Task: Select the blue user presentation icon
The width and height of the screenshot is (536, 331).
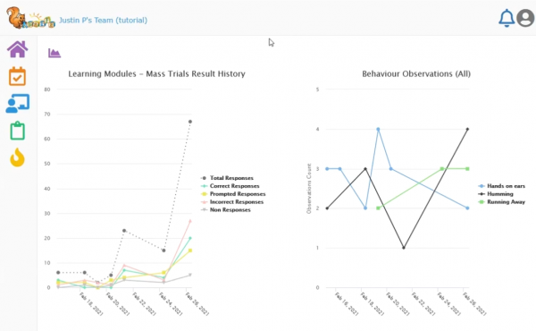Action: point(18,104)
